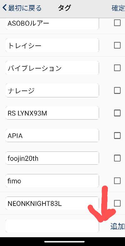Check the foojin20th tag checkbox
This screenshot has height=246, width=125.
pos(117,158)
